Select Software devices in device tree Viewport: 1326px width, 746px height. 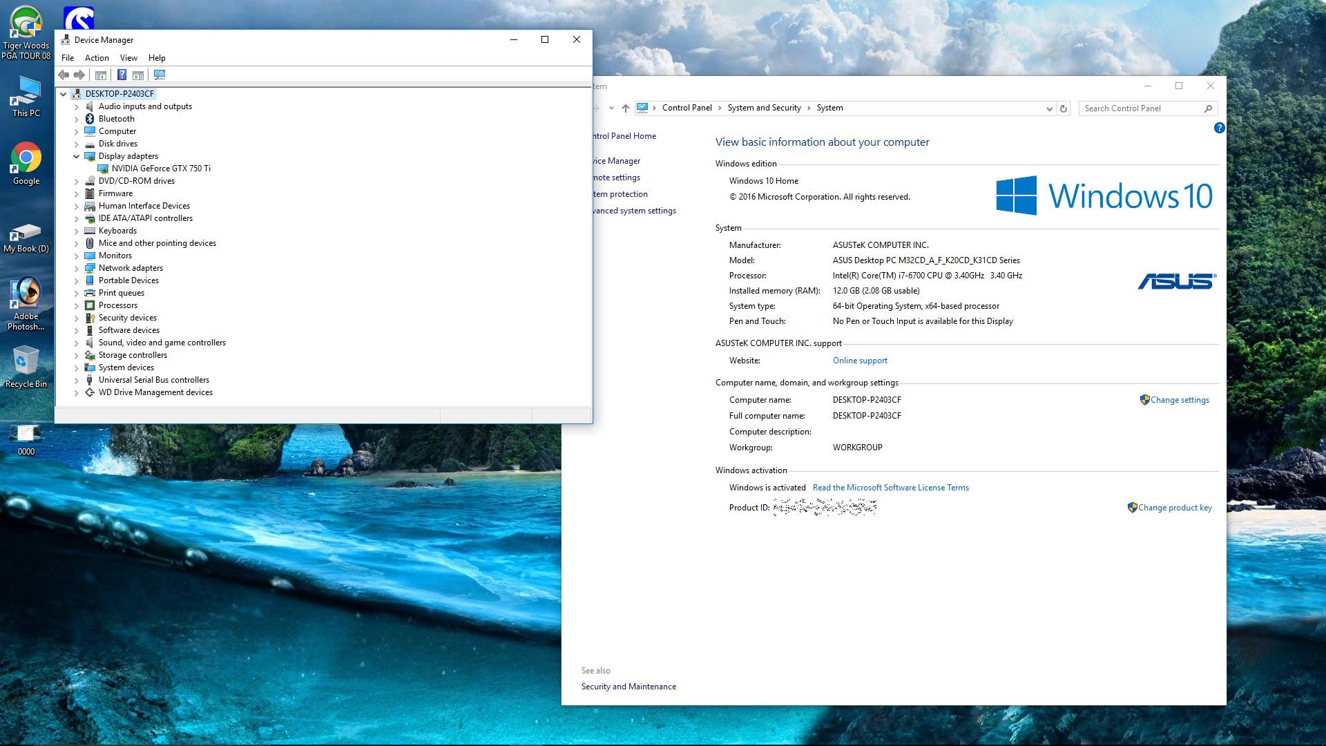click(x=128, y=330)
